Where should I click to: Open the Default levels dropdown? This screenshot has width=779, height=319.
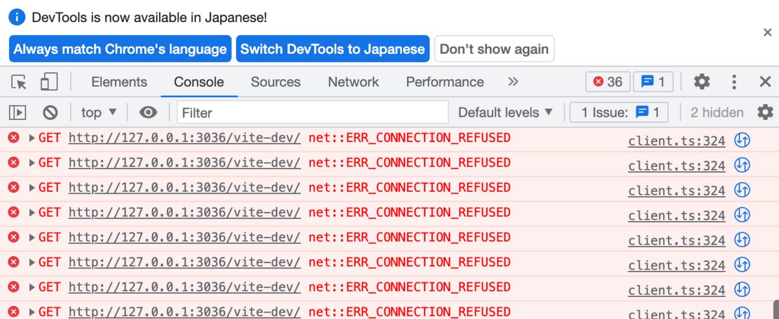(x=506, y=113)
